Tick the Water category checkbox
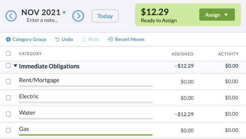 [8, 114]
